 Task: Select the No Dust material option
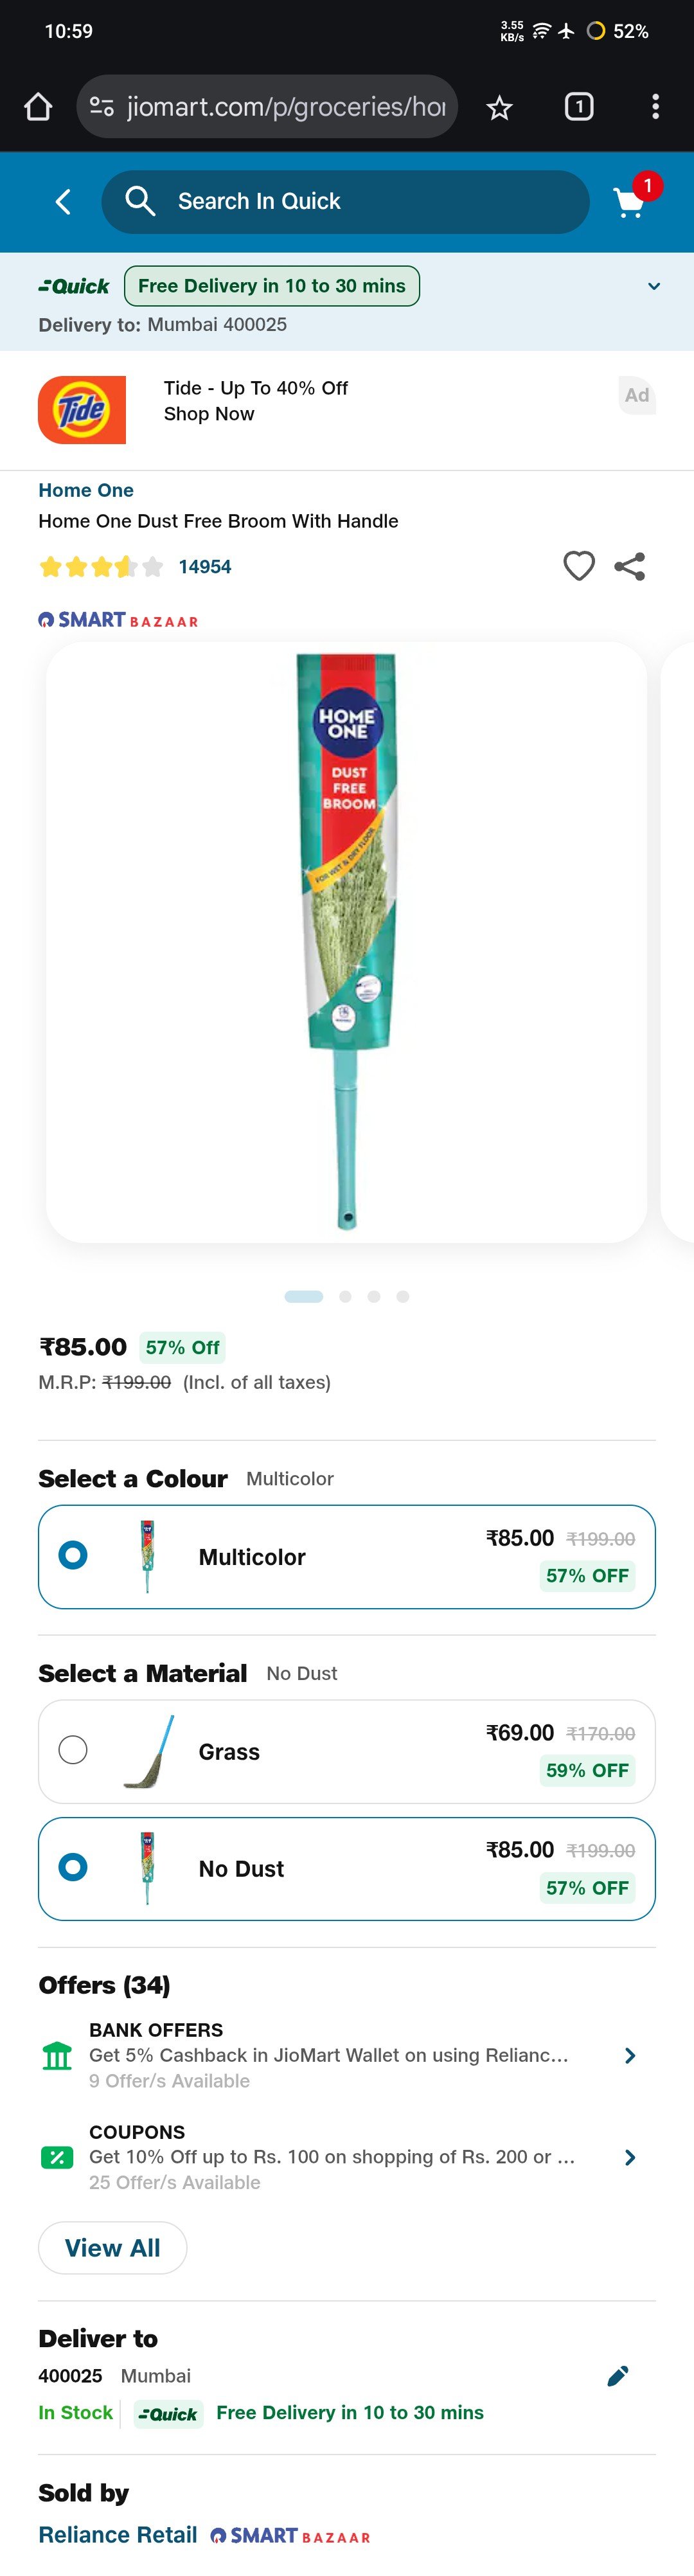(347, 1869)
